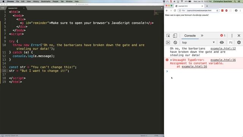Click the AirPlay display icon in menu bar
Image resolution: width=243 pixels, height=137 pixels.
click(178, 2)
